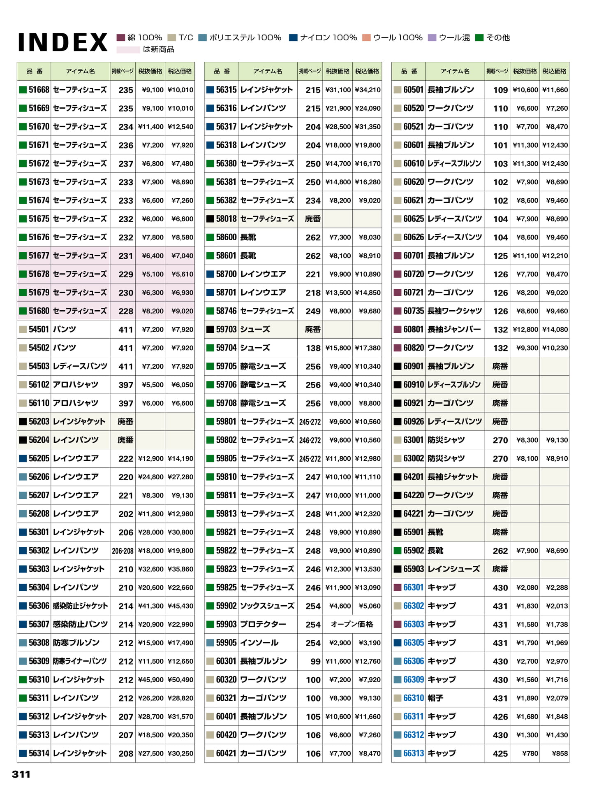Click product number 56203
Image resolution: width=592 pixels, height=790 pixels.
(x=39, y=422)
